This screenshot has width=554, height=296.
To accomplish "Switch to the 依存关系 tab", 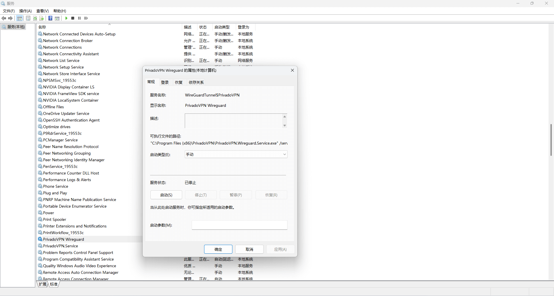I will click(x=196, y=82).
